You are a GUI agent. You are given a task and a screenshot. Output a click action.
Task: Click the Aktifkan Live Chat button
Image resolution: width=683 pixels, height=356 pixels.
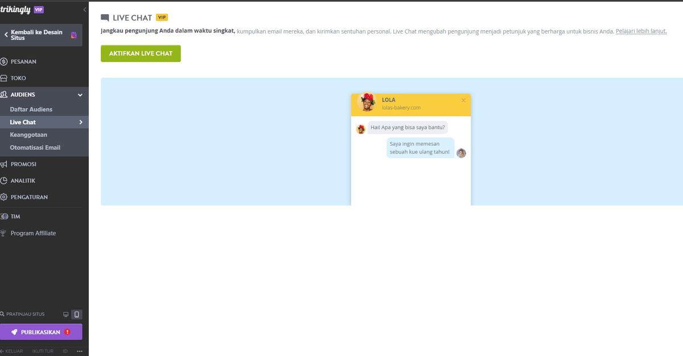141,53
